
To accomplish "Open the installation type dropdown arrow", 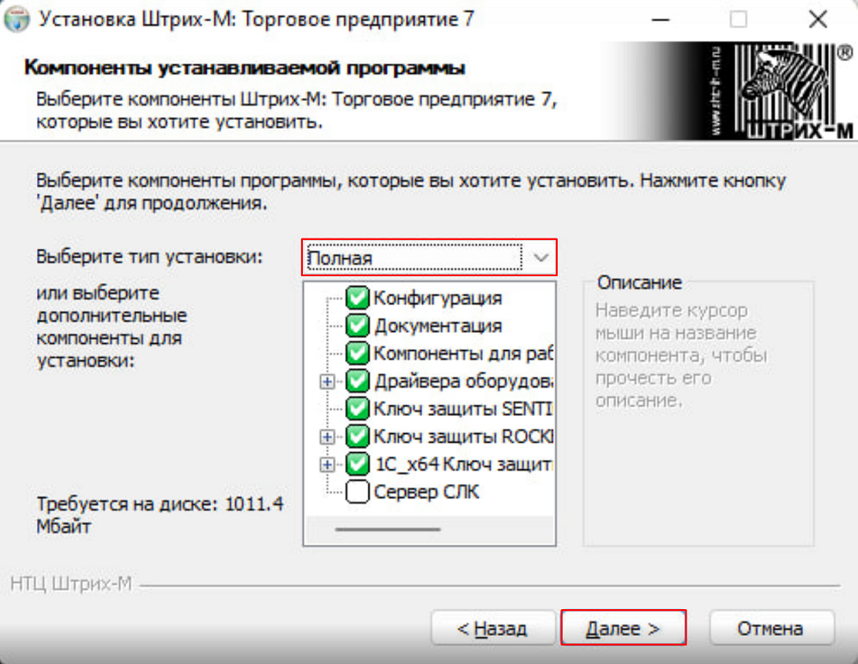I will point(541,257).
